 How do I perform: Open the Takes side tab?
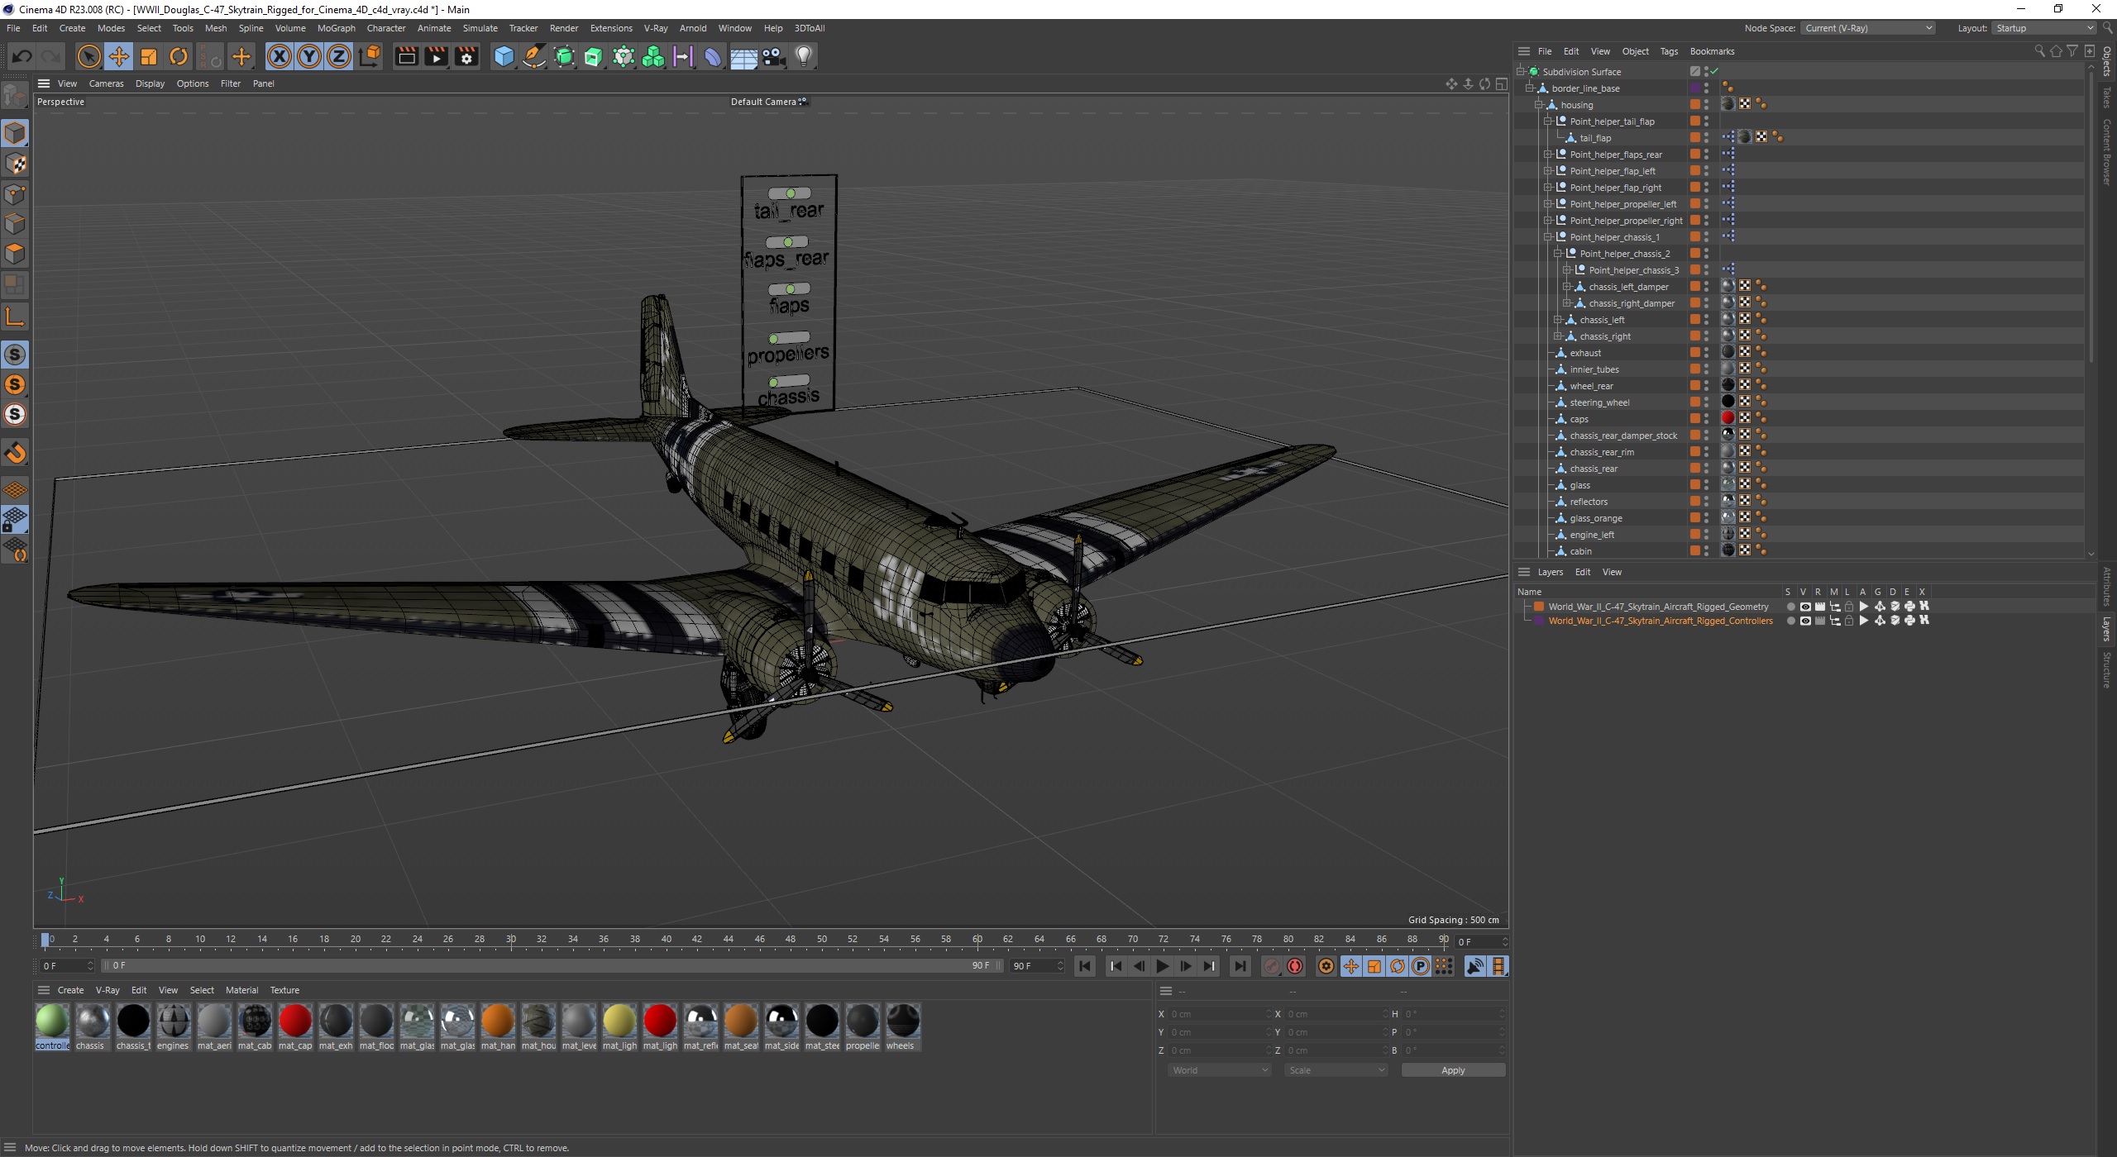2107,98
